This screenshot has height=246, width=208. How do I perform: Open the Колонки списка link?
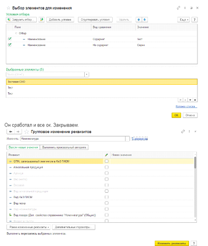click(186, 106)
